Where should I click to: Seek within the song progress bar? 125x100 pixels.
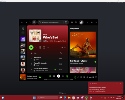pos(58,79)
